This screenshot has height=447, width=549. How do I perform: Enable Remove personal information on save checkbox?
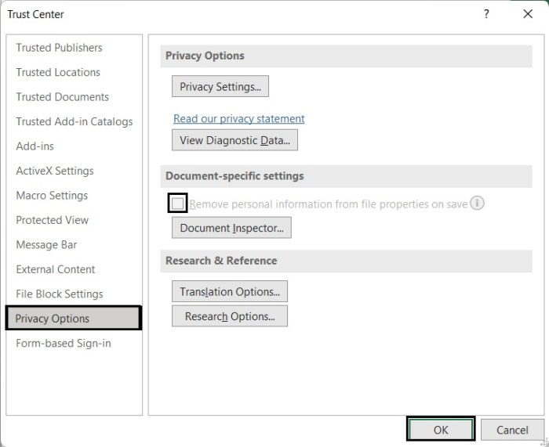(x=178, y=204)
